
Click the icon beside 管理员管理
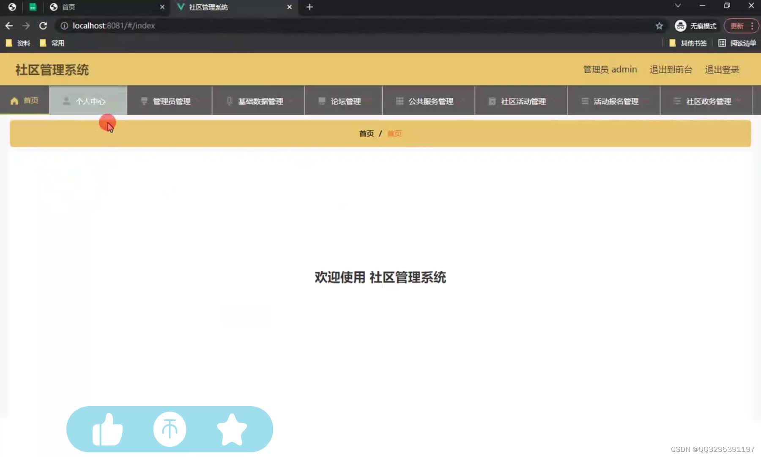click(x=144, y=101)
